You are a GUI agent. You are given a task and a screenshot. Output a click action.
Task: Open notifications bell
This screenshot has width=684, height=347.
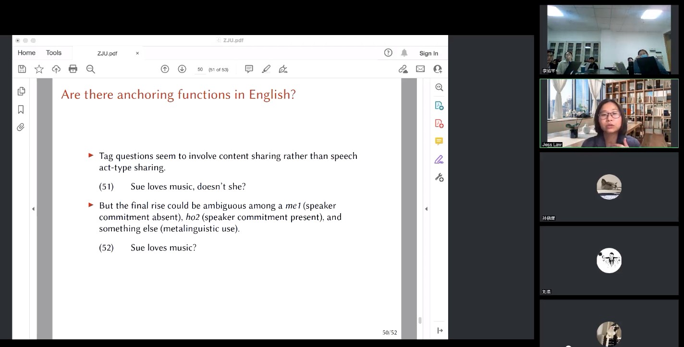pos(404,53)
